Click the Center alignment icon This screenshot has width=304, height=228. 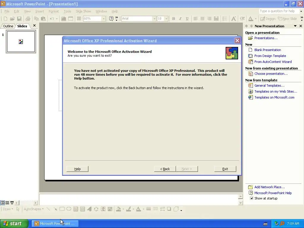pos(202,19)
